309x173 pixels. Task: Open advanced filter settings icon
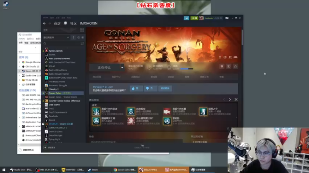point(82,43)
